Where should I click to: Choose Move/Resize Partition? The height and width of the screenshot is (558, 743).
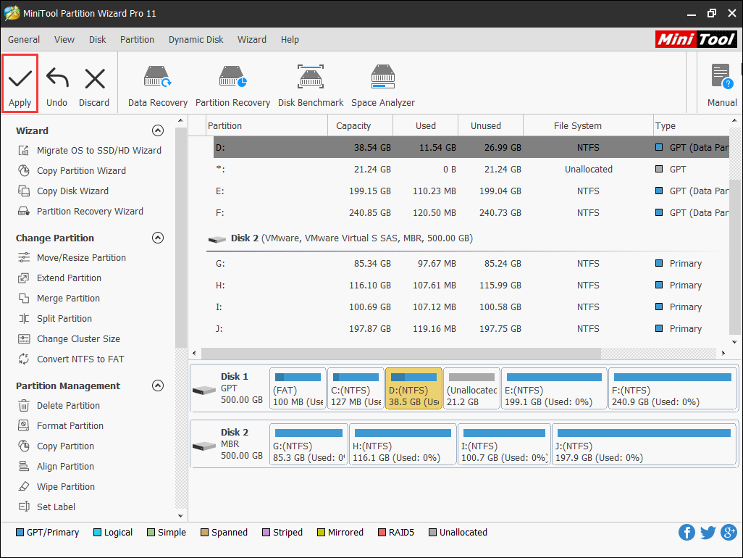point(72,258)
